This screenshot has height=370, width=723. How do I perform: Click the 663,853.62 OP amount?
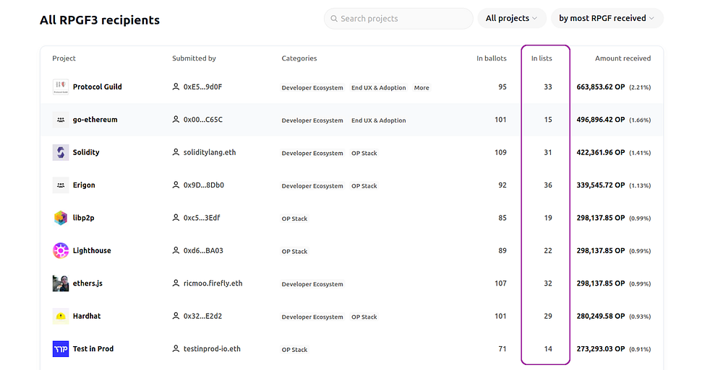click(601, 87)
